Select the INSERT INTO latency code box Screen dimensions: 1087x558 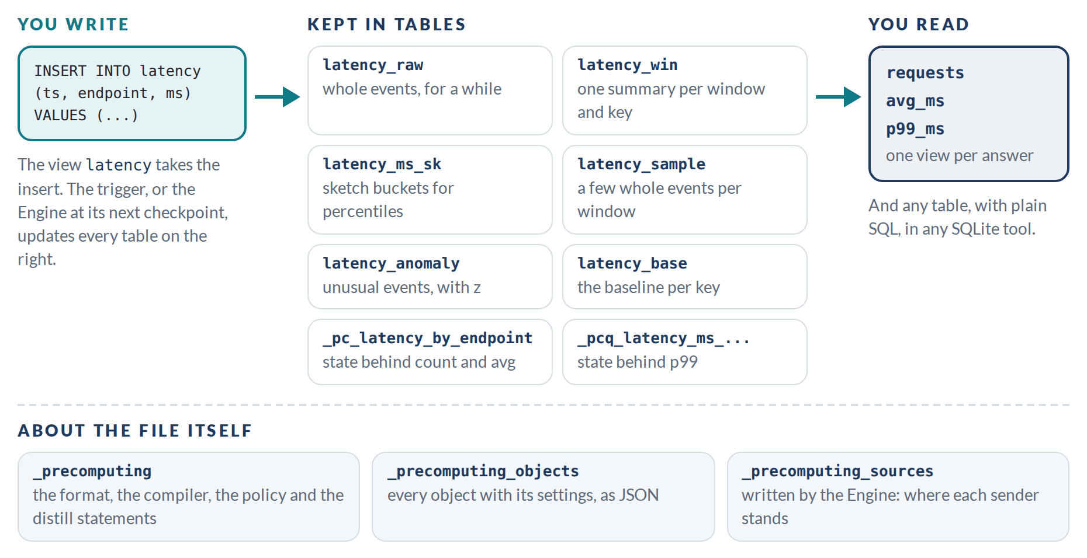(132, 93)
